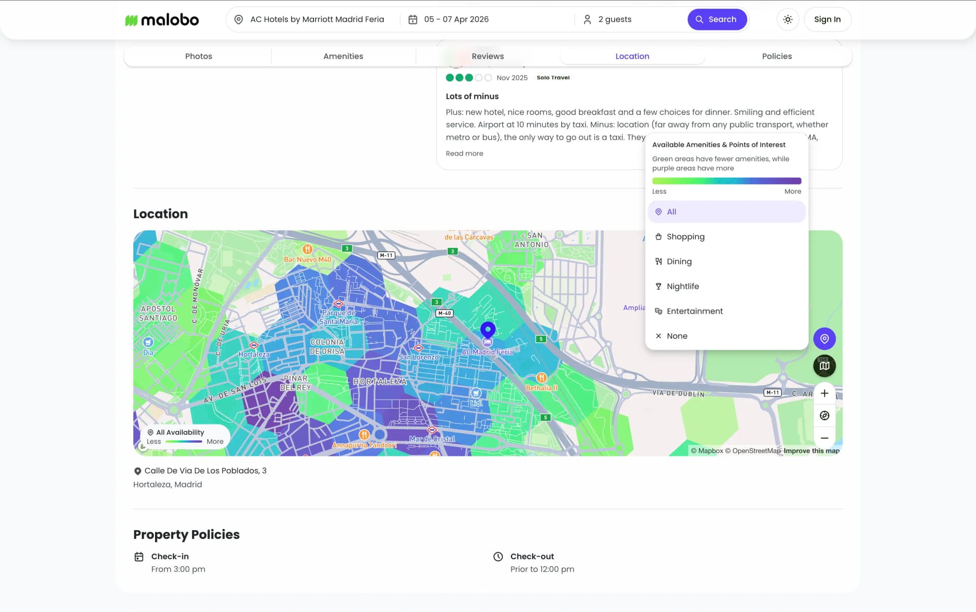Viewport: 976px width, 612px height.
Task: Zoom out on the map with the minus icon
Action: click(825, 438)
